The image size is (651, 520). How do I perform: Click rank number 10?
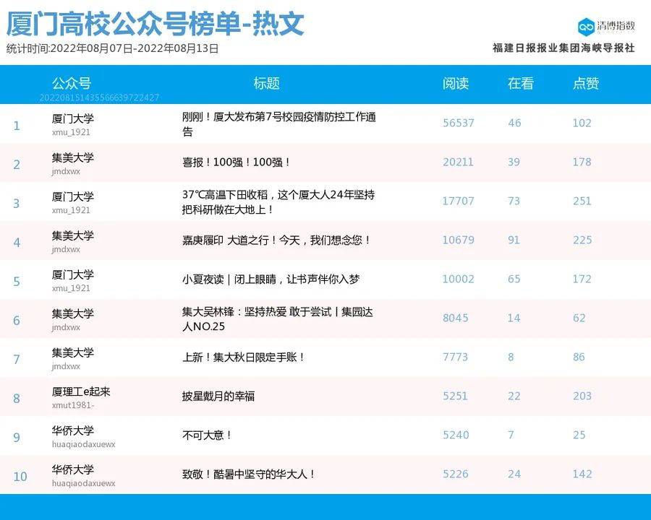[20, 477]
